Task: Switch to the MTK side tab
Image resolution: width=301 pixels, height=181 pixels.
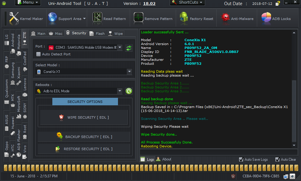Action: click(x=13, y=100)
